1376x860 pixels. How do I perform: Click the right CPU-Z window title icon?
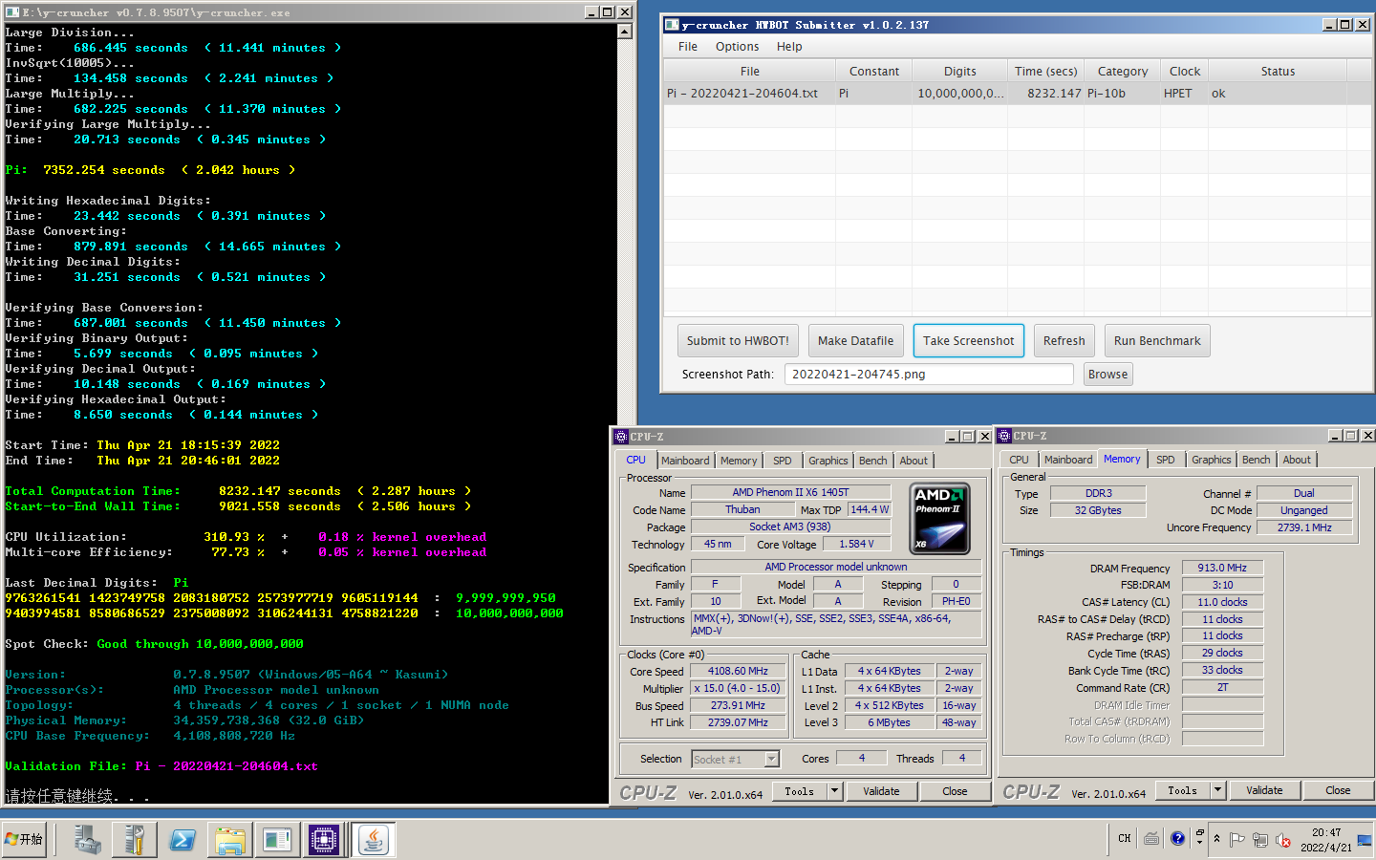coord(1004,436)
